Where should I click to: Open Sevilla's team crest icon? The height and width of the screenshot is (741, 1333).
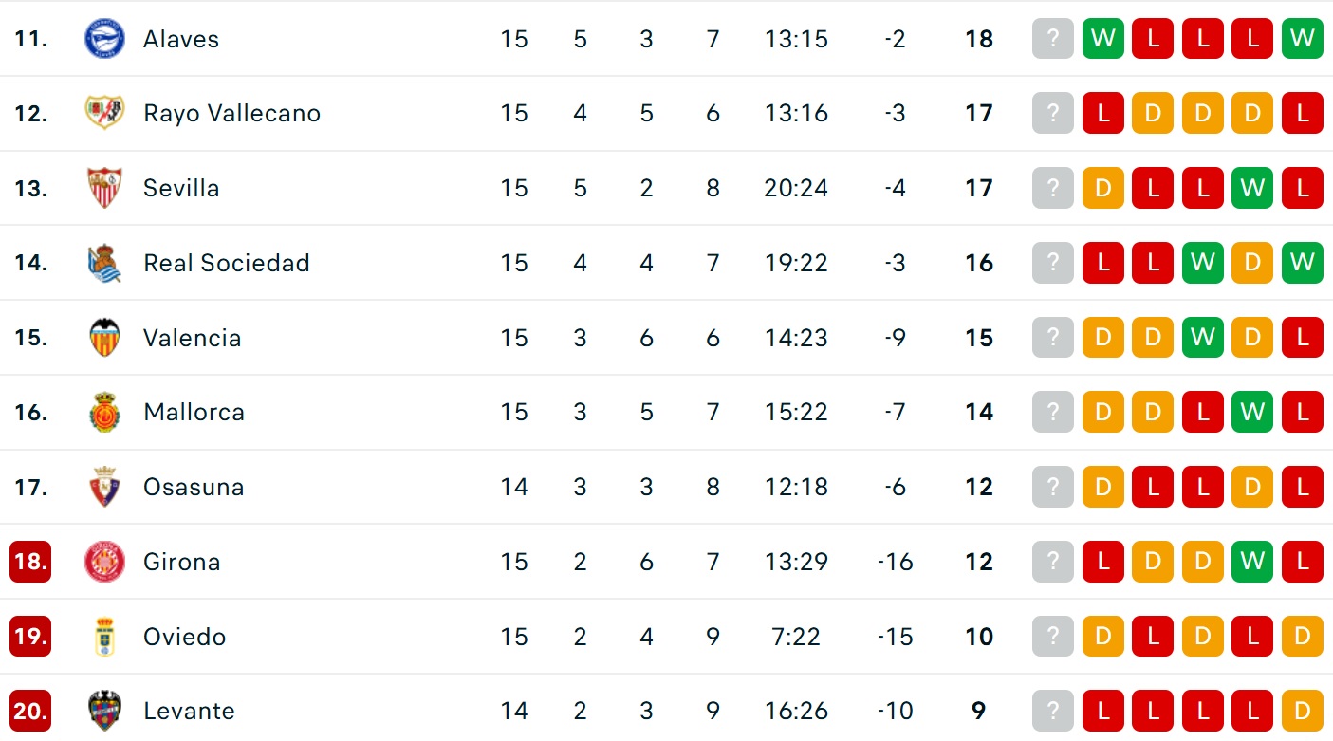click(x=104, y=188)
